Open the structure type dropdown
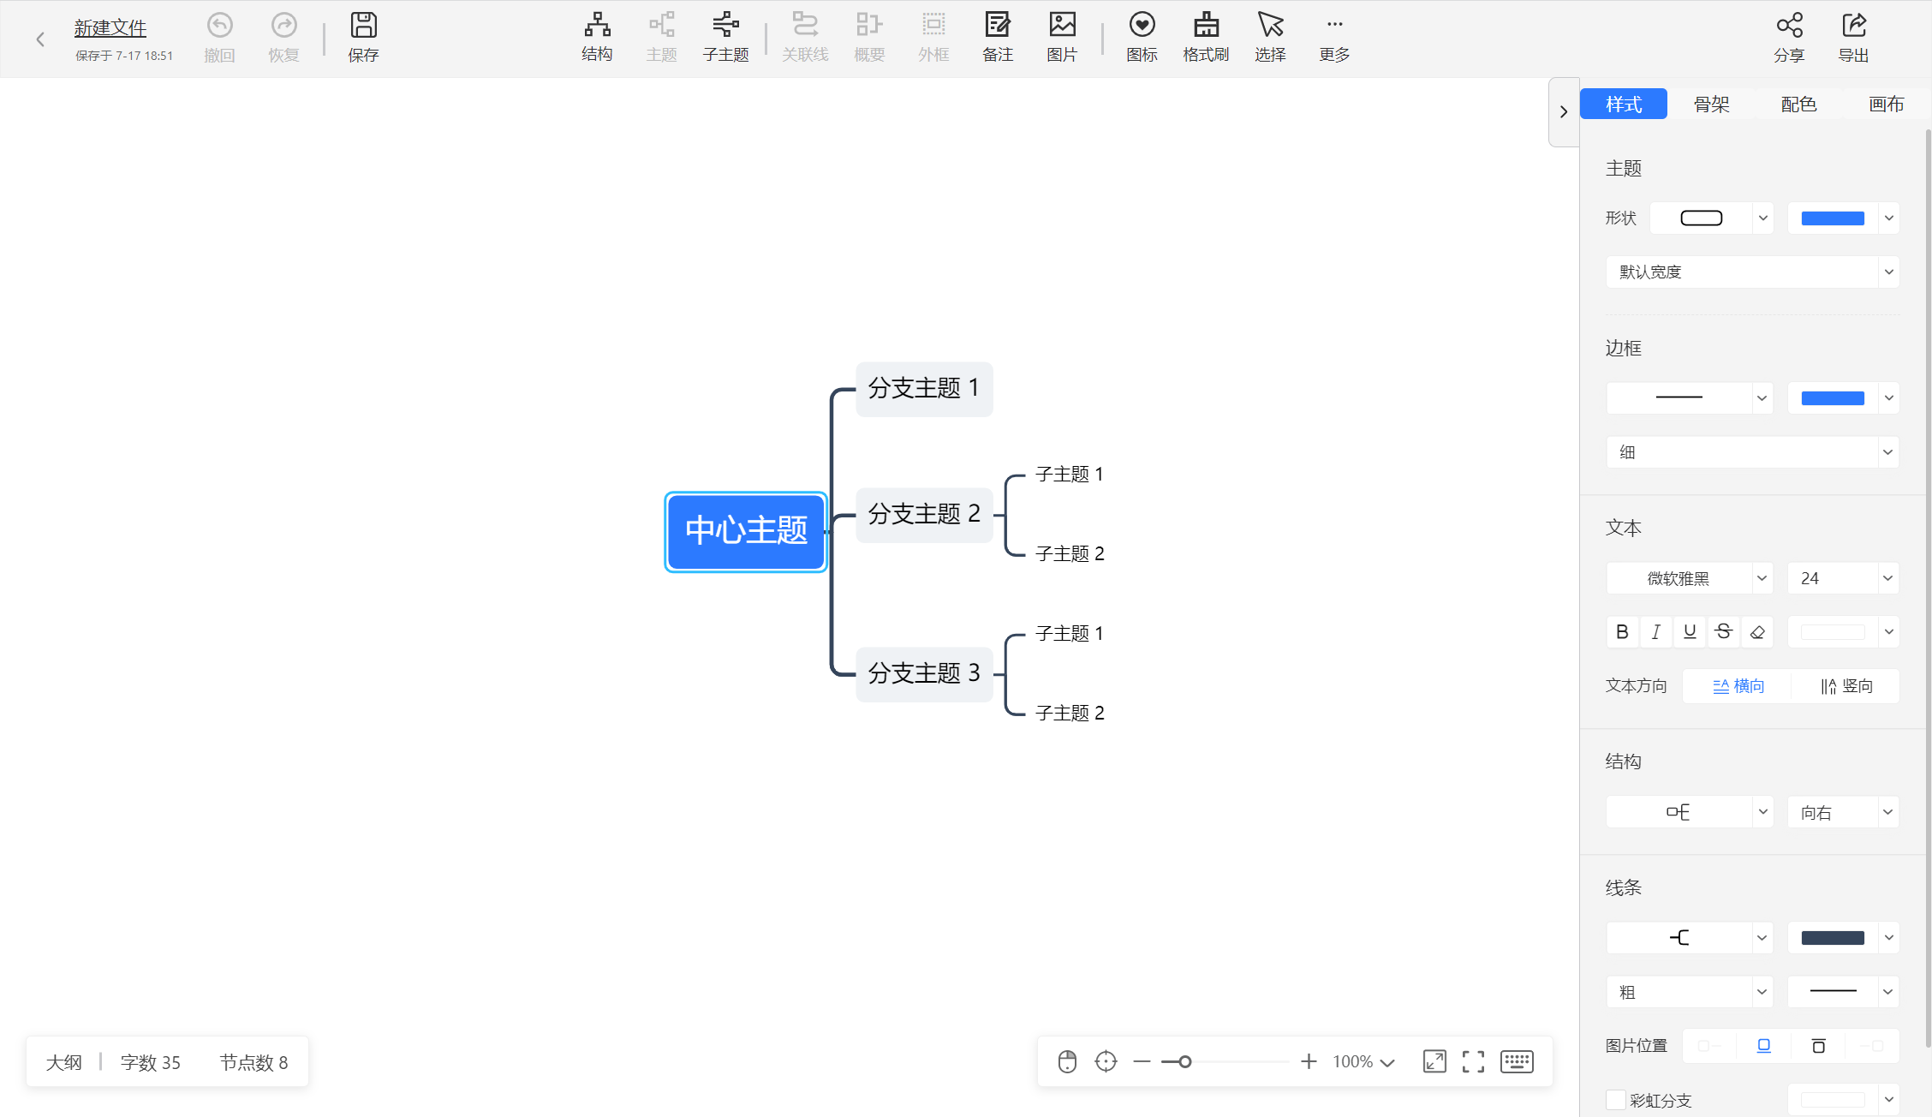 click(1689, 812)
